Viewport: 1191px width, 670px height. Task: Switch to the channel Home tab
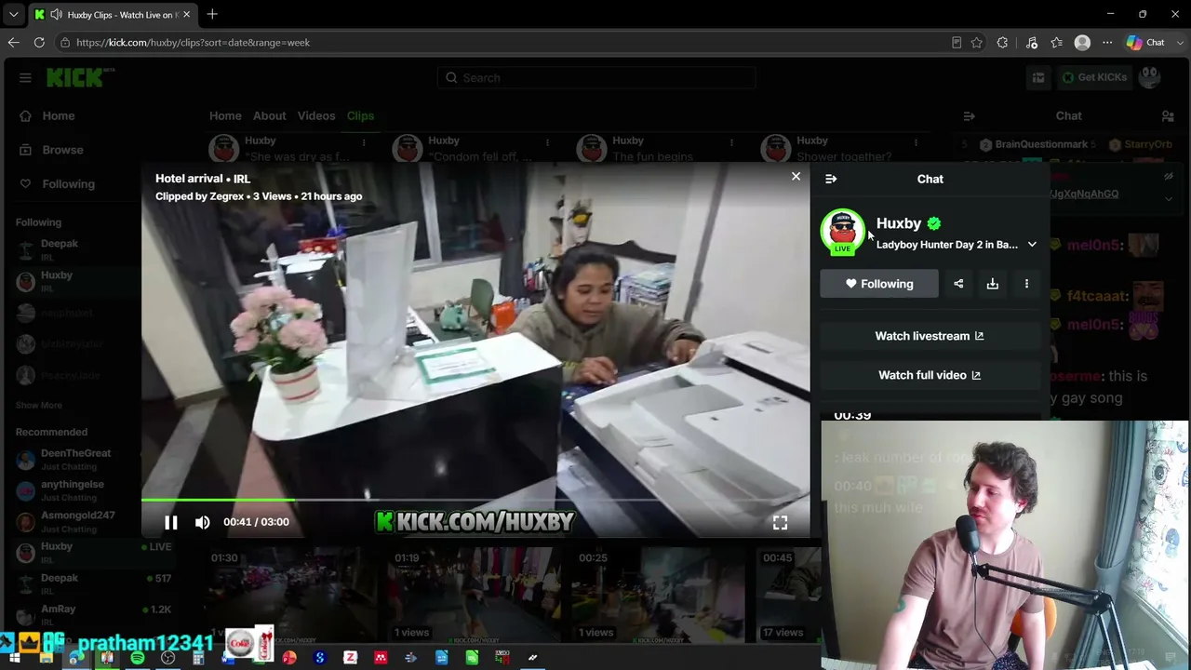[225, 116]
